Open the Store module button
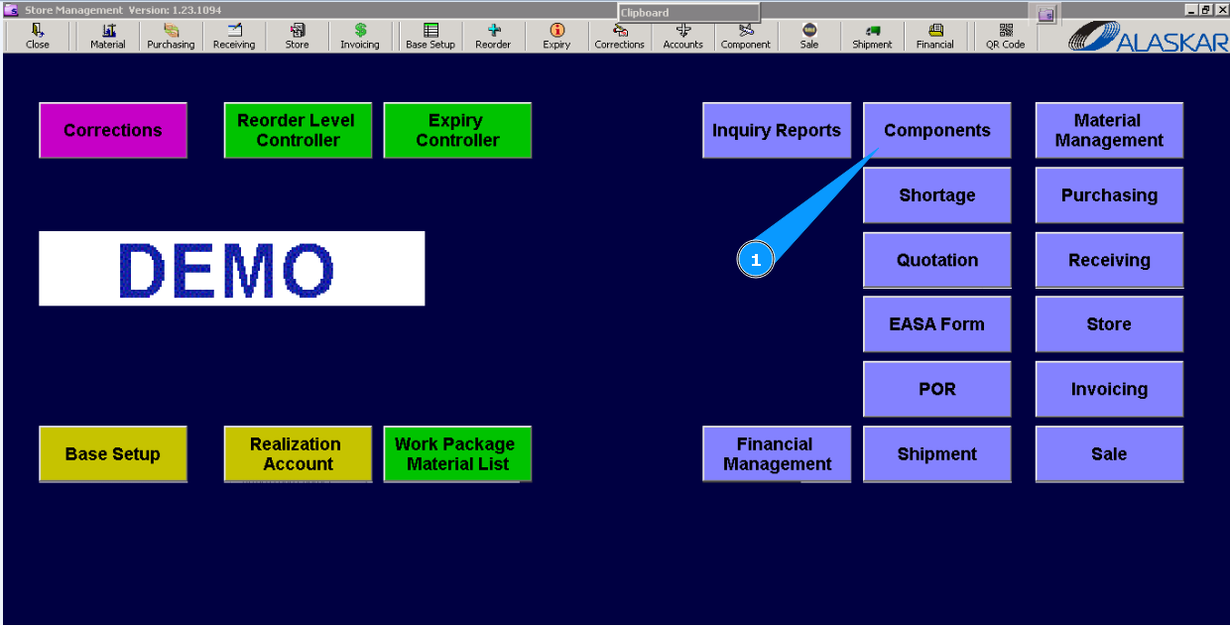1230x628 pixels. click(1109, 323)
